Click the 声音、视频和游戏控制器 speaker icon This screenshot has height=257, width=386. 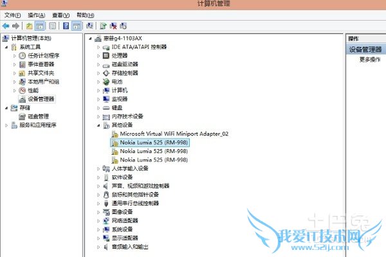tap(106, 186)
